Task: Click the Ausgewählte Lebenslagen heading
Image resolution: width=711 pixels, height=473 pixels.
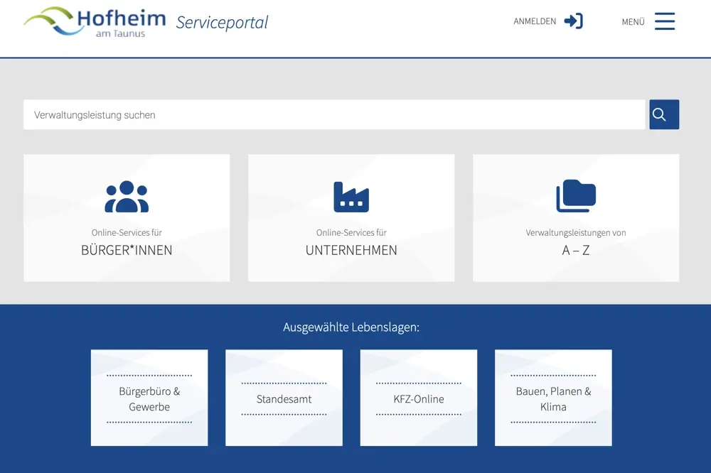Action: pos(351,327)
